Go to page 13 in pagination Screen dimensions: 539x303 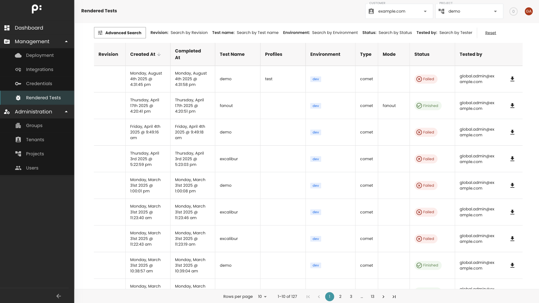[x=372, y=297]
